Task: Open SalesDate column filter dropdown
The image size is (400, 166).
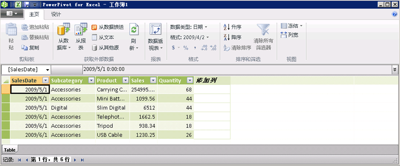Action: pyautogui.click(x=46, y=81)
